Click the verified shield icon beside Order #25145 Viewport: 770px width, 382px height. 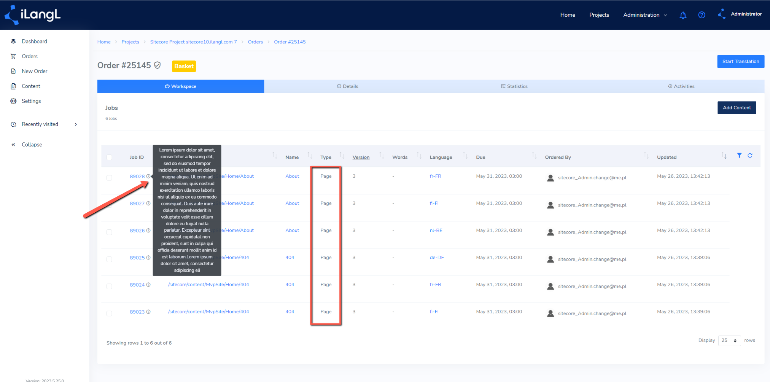point(157,65)
